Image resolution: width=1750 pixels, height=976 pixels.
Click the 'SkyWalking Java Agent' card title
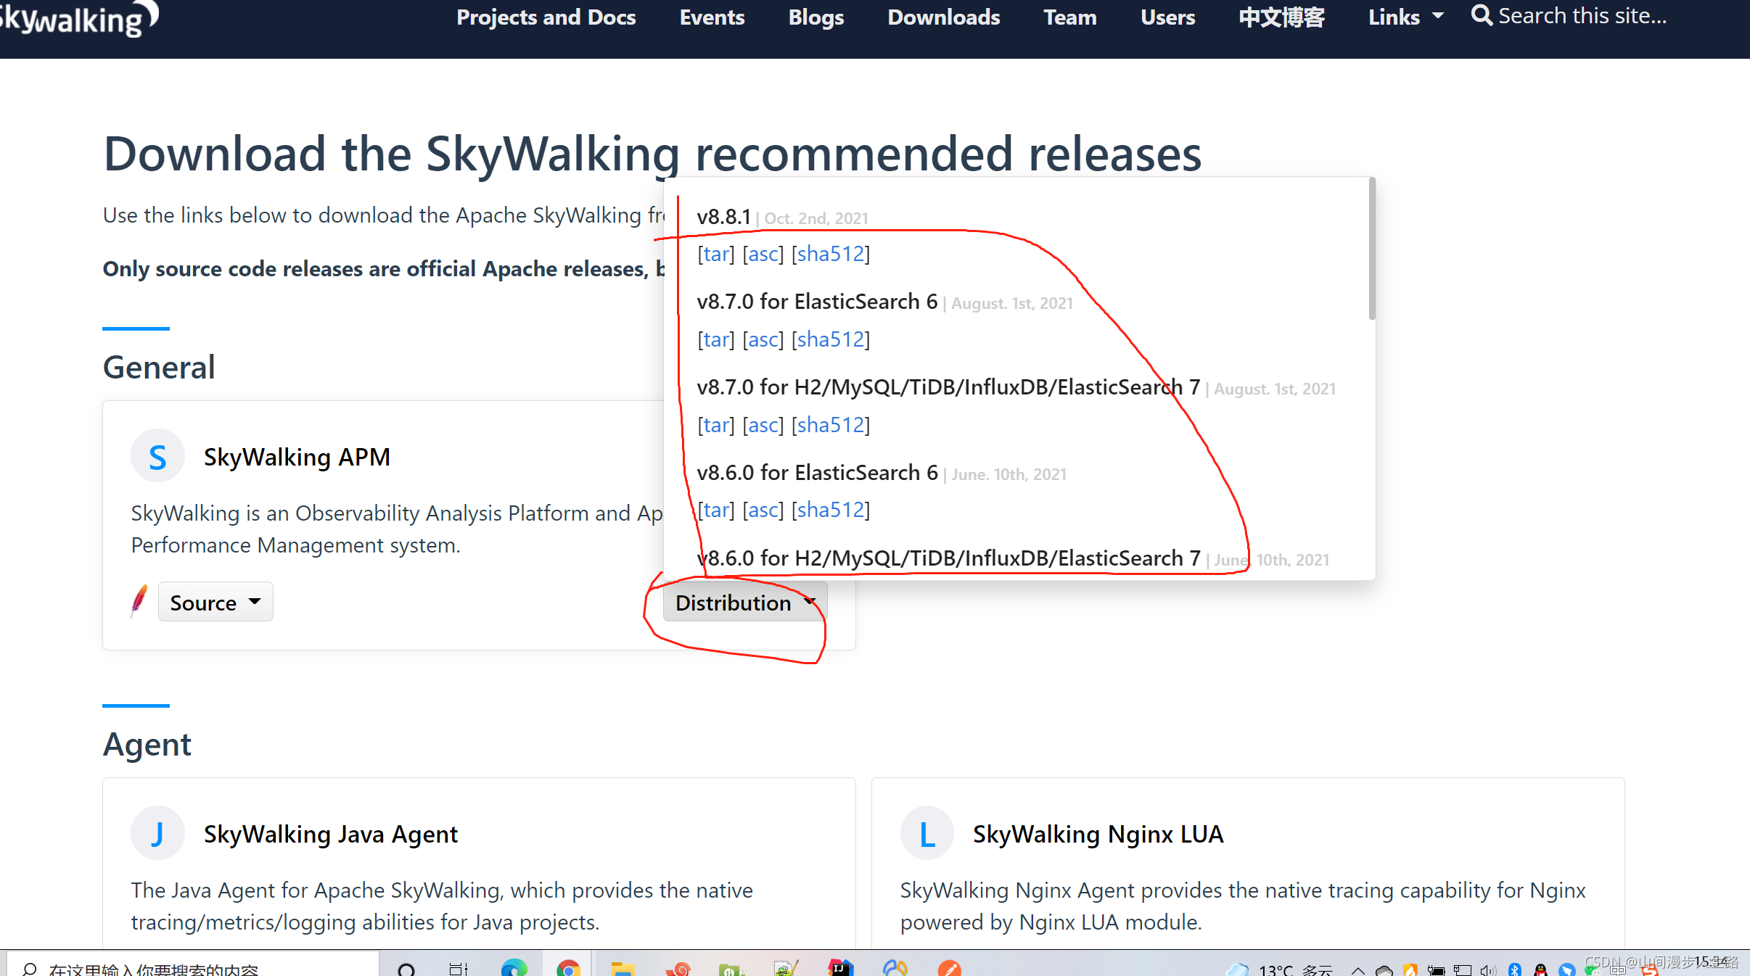331,834
